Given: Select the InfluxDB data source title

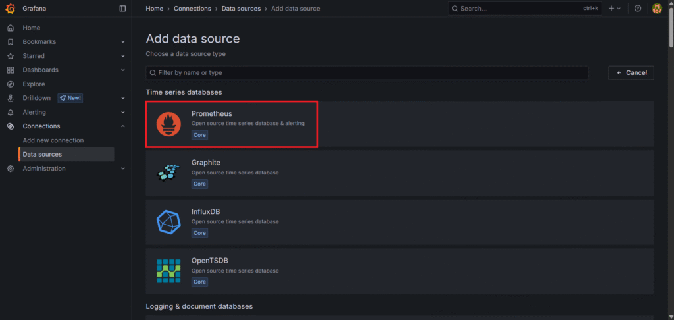Looking at the screenshot, I should (x=205, y=211).
